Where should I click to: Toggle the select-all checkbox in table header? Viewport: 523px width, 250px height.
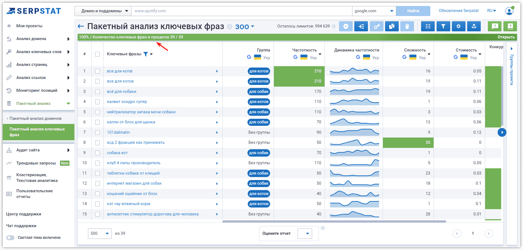point(97,54)
